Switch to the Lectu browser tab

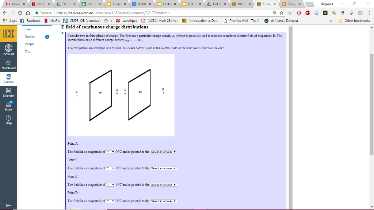point(167,4)
